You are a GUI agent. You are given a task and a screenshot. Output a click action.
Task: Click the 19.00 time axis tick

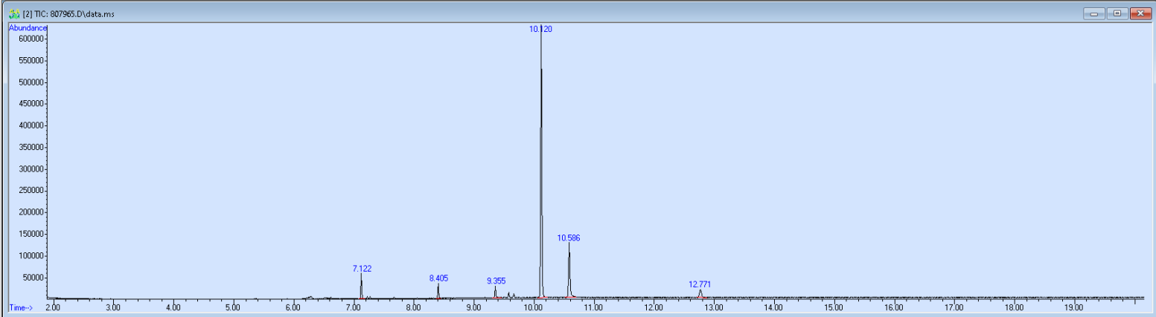(1073, 307)
